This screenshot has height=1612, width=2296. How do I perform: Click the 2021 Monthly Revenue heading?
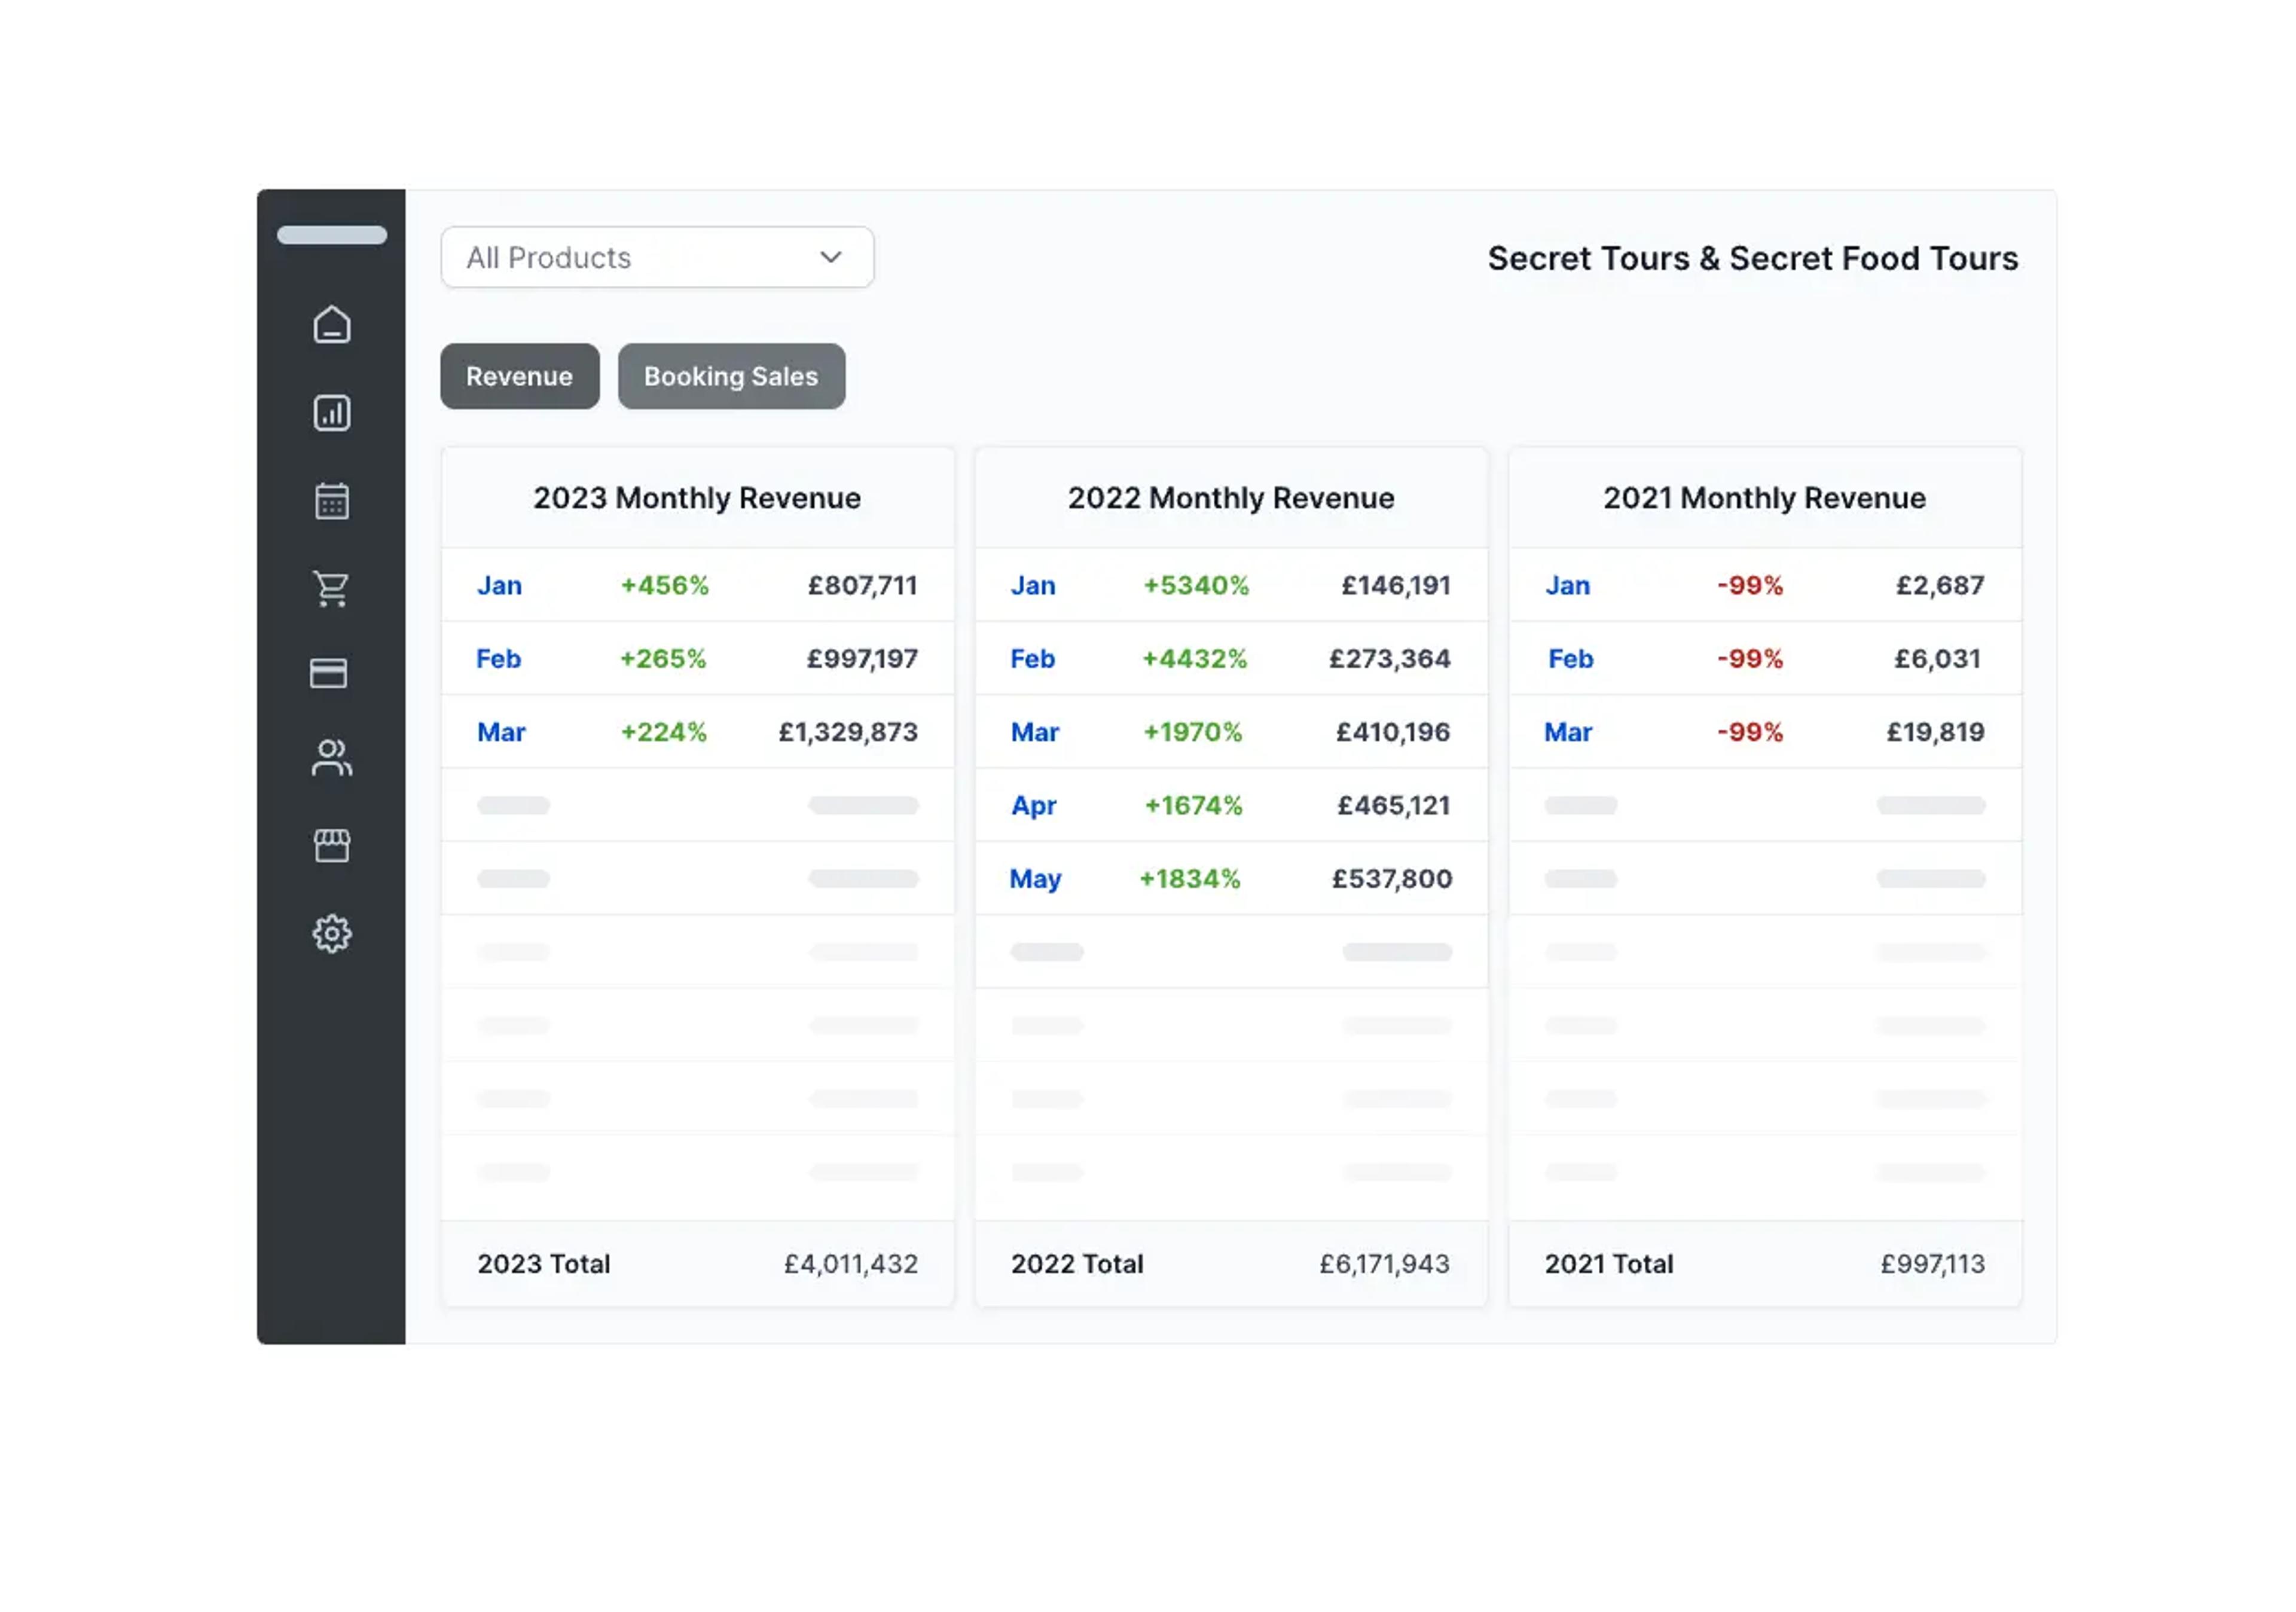pyautogui.click(x=1765, y=498)
